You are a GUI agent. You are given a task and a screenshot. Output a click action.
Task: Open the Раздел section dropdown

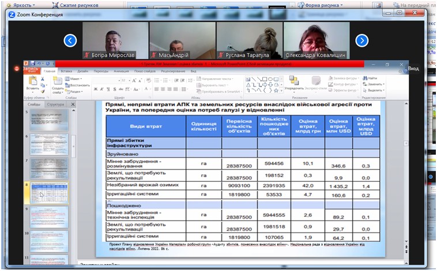pos(74,91)
